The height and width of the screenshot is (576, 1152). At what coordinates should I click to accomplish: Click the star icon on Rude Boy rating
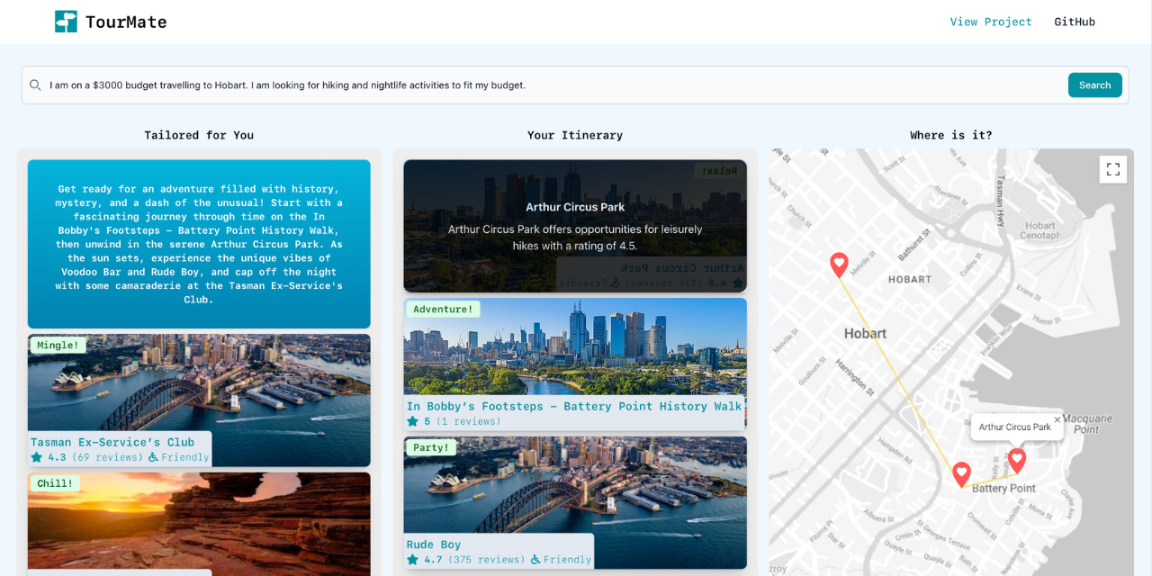[x=413, y=560]
